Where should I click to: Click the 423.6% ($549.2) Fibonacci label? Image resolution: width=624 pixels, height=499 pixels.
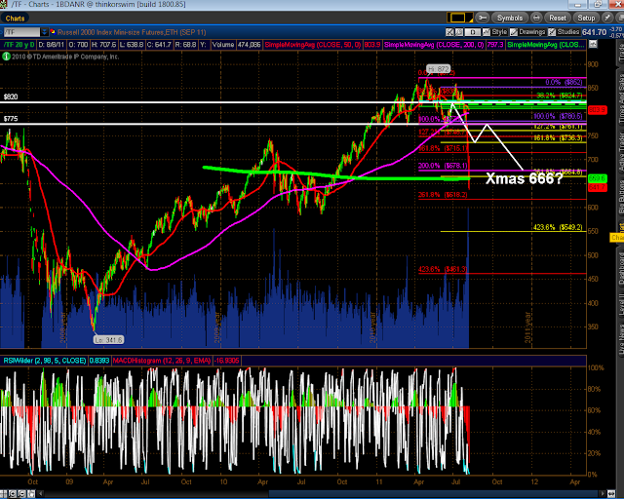[558, 227]
